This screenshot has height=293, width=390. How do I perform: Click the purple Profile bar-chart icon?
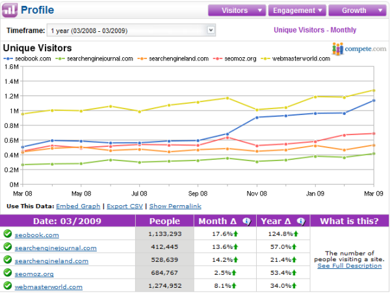10,10
